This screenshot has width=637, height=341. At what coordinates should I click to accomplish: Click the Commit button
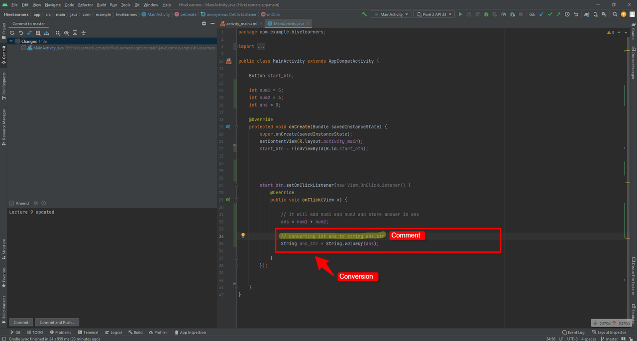[21, 322]
